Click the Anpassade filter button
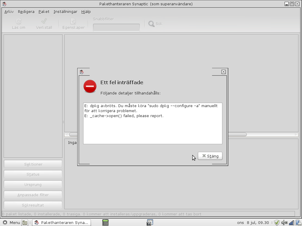The width and height of the screenshot is (302, 226). 33,195
